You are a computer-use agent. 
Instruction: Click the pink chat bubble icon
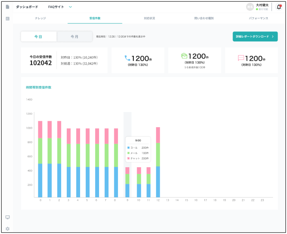click(241, 58)
